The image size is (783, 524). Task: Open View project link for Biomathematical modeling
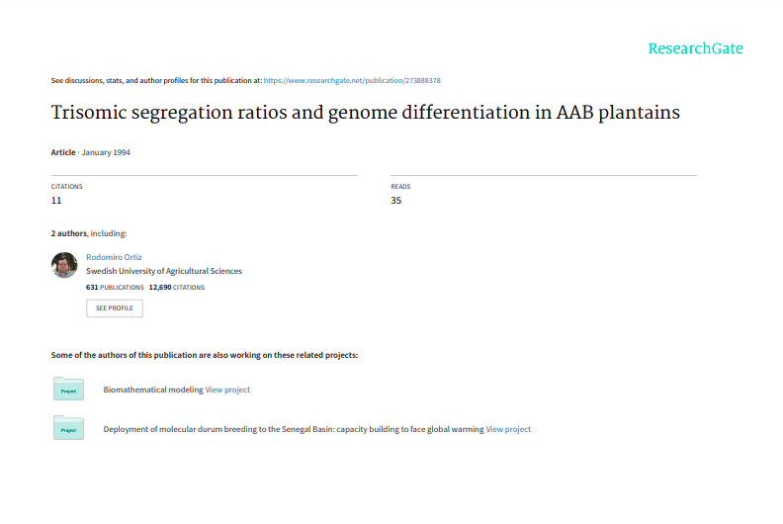(227, 390)
